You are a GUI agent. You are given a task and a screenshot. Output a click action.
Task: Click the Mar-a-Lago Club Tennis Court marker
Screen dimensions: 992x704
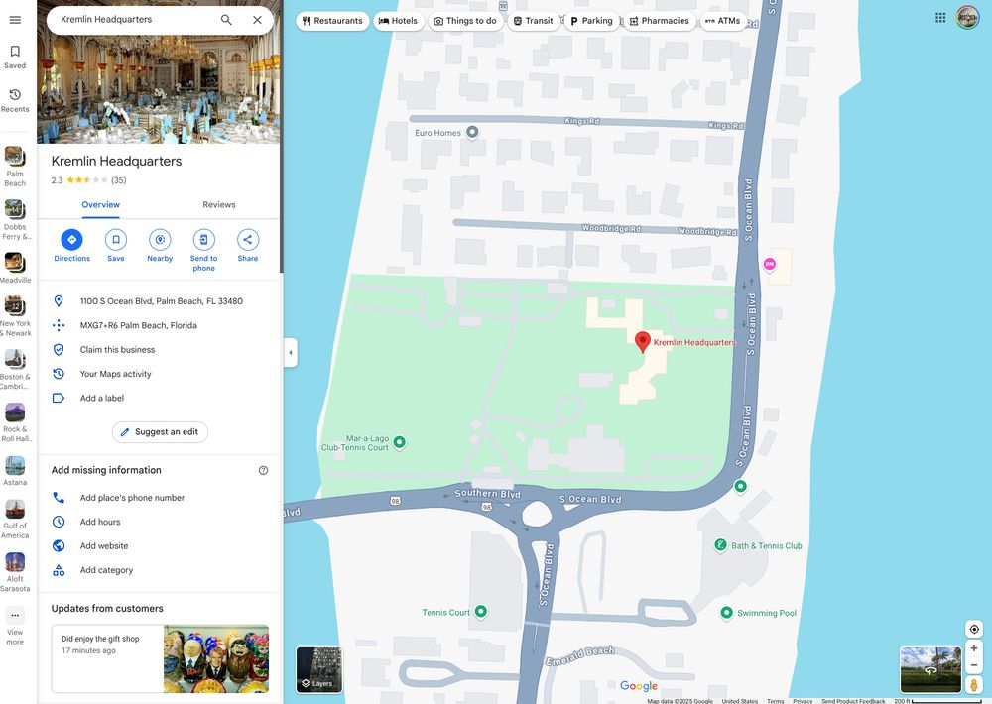tap(399, 442)
